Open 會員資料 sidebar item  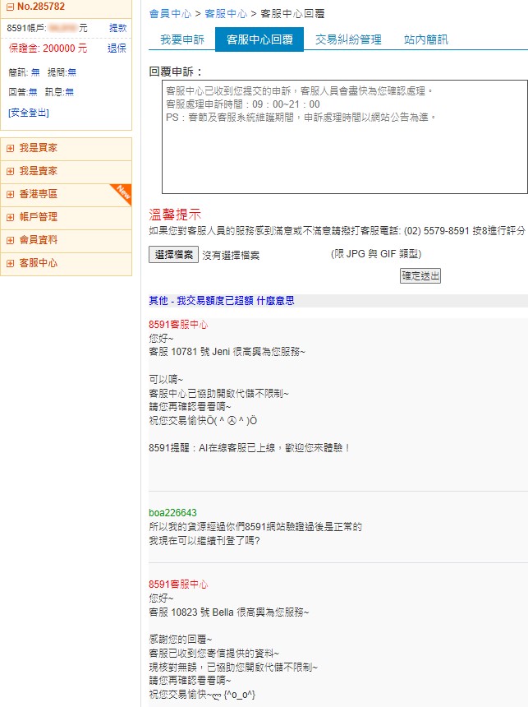(x=39, y=240)
